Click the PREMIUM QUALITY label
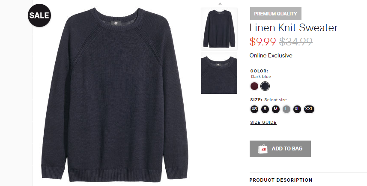This screenshot has height=186, width=367. click(x=275, y=14)
